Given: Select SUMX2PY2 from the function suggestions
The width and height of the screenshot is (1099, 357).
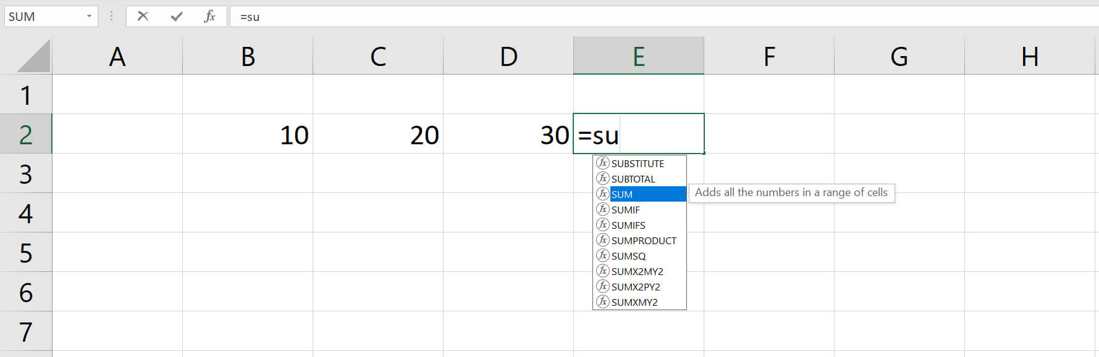Looking at the screenshot, I should pos(639,287).
